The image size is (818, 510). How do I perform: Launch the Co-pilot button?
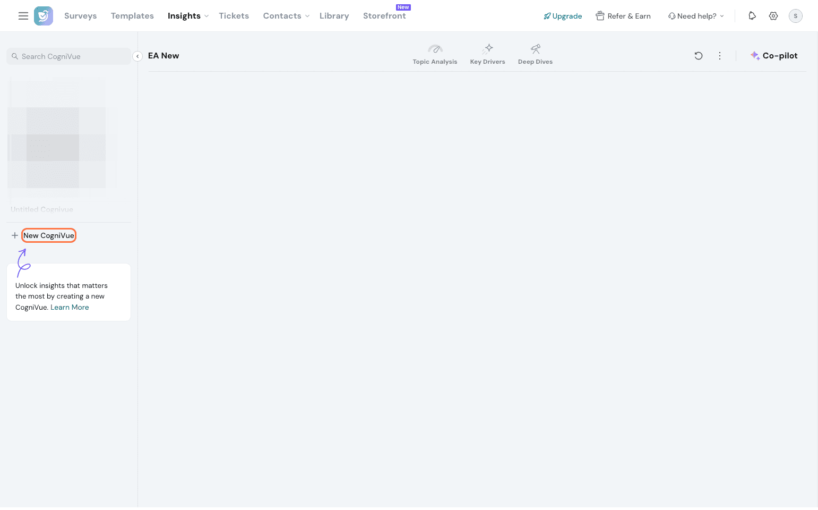[x=774, y=56]
